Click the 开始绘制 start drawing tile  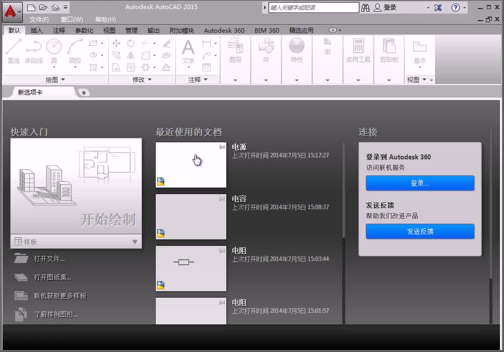pos(76,186)
